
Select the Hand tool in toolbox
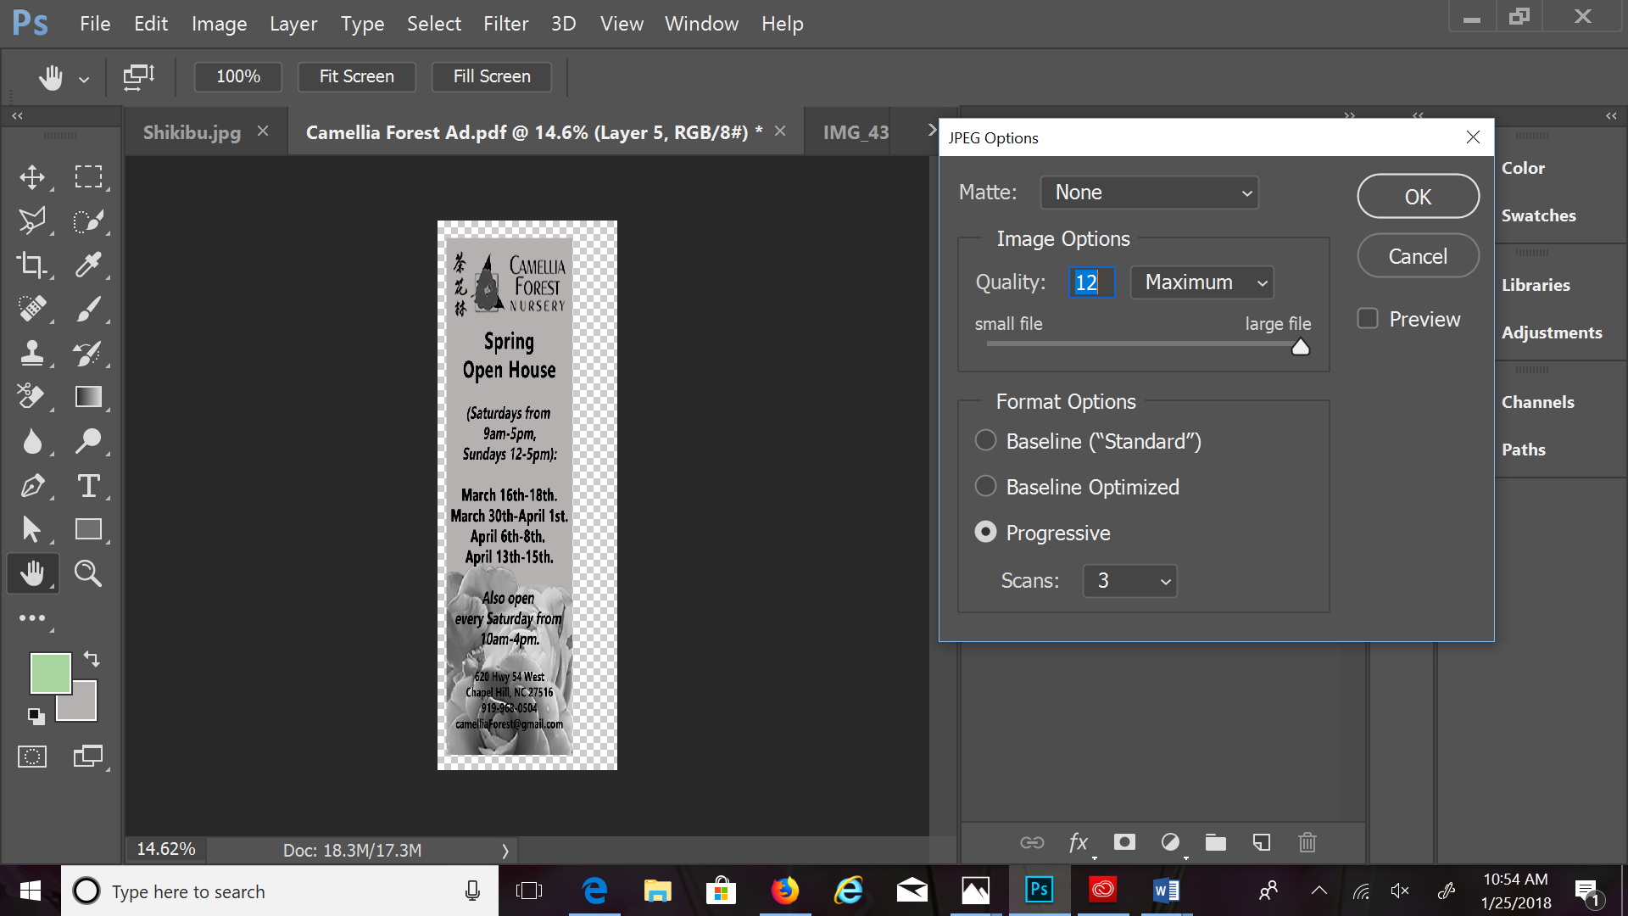coord(32,574)
